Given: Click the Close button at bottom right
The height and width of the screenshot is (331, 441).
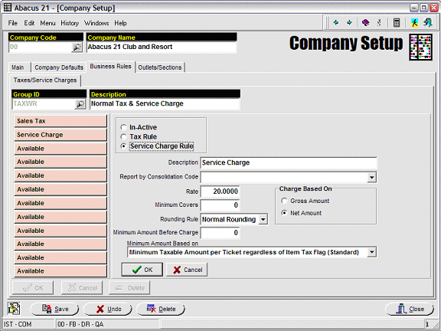Looking at the screenshot, I should click(410, 309).
